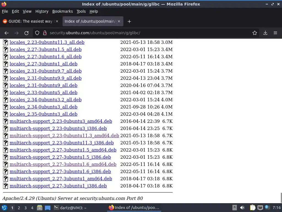Image resolution: width=282 pixels, height=212 pixels.
Task: Click the notification tray icon with badge
Action: tap(267, 208)
